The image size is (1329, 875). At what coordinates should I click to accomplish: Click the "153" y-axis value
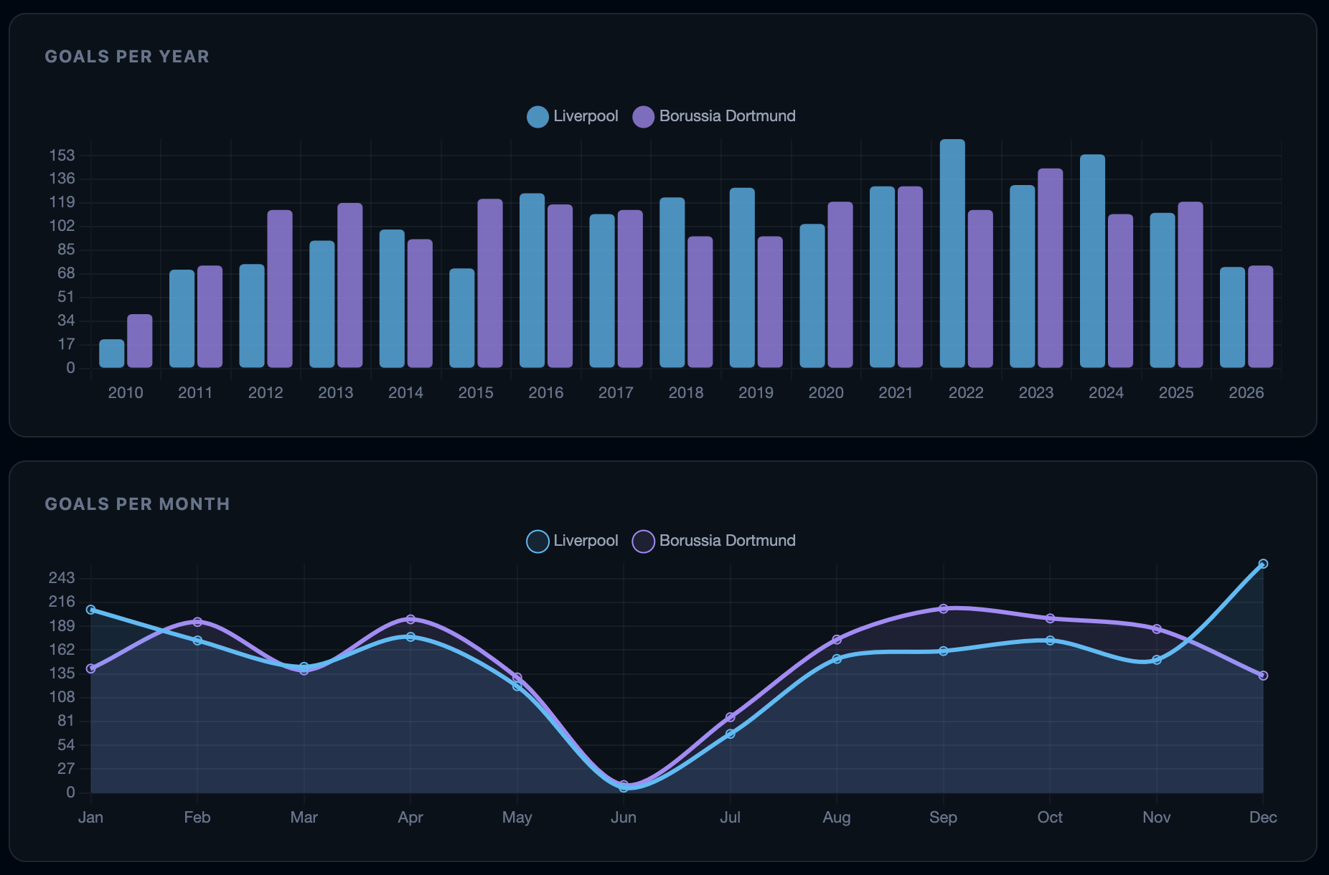pyautogui.click(x=62, y=156)
